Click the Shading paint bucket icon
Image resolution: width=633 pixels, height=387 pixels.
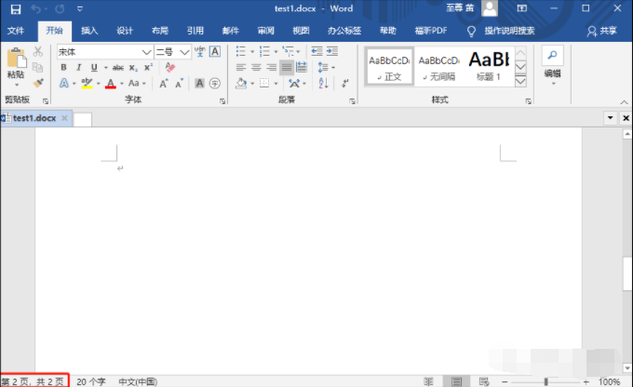[241, 84]
